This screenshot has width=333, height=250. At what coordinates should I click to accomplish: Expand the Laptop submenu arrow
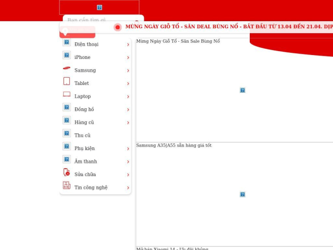128,97
